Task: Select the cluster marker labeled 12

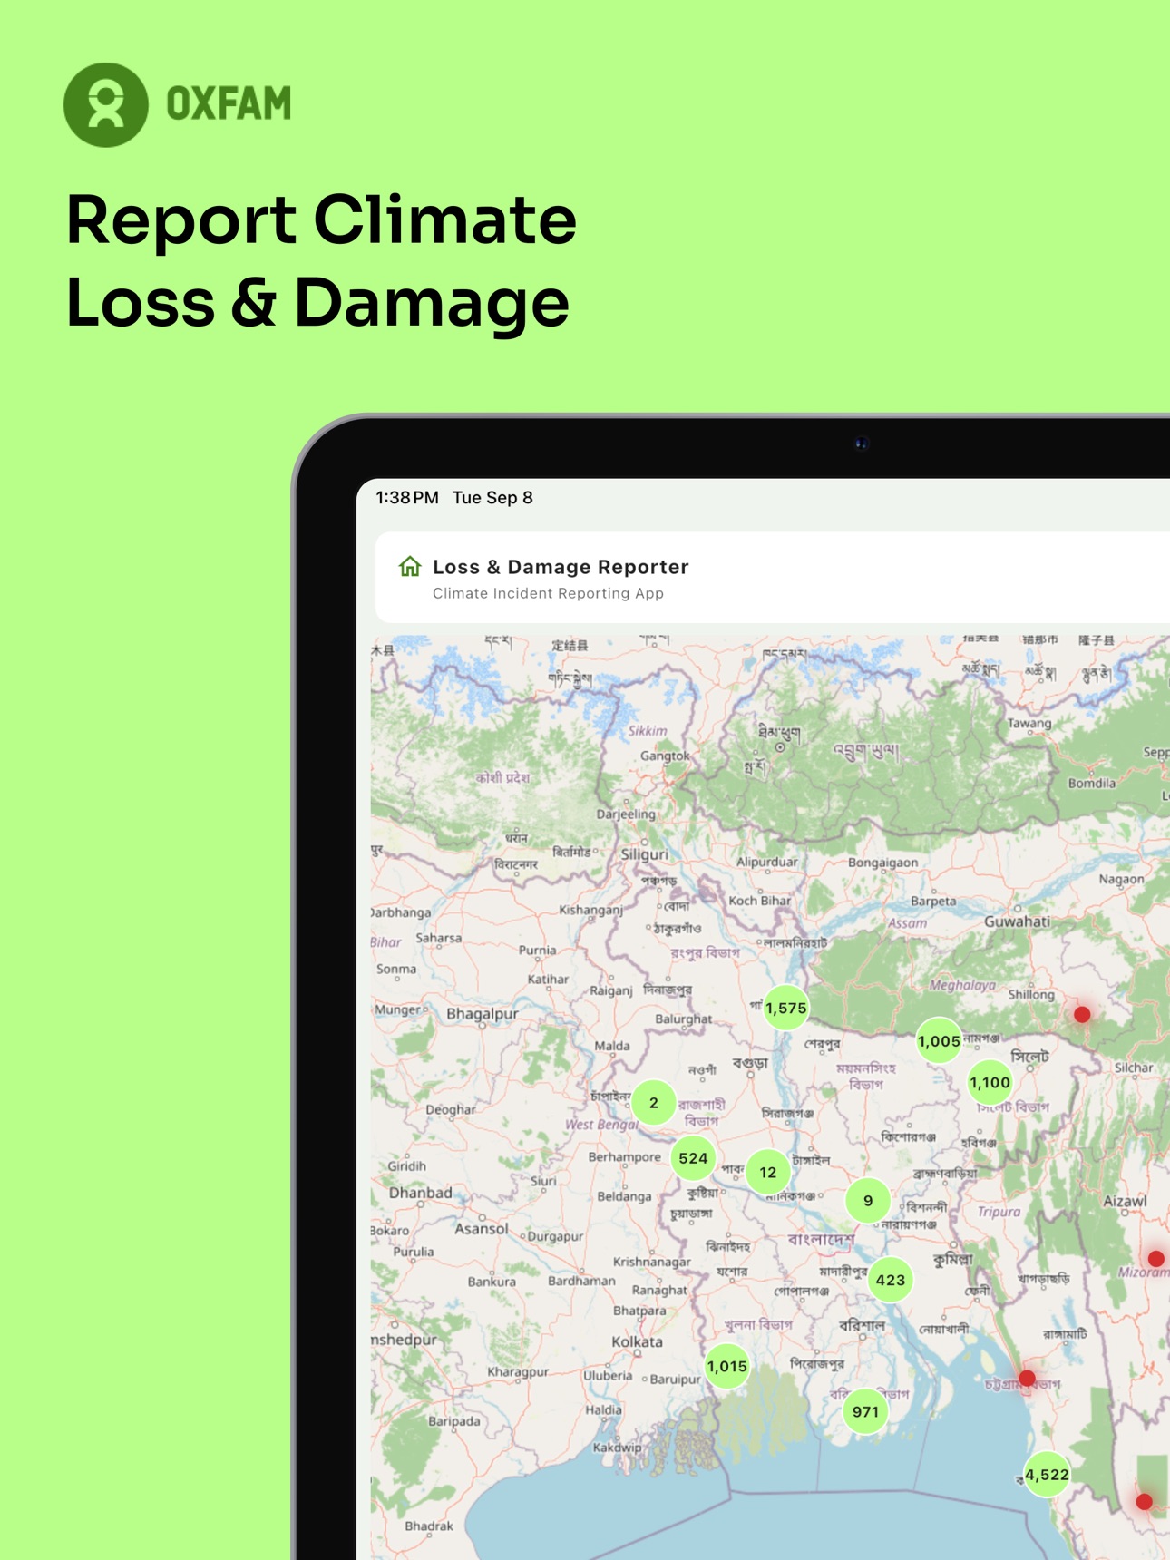Action: pyautogui.click(x=768, y=1172)
